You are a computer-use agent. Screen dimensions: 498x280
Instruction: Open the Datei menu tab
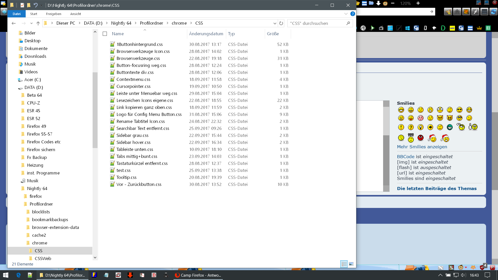point(17,14)
